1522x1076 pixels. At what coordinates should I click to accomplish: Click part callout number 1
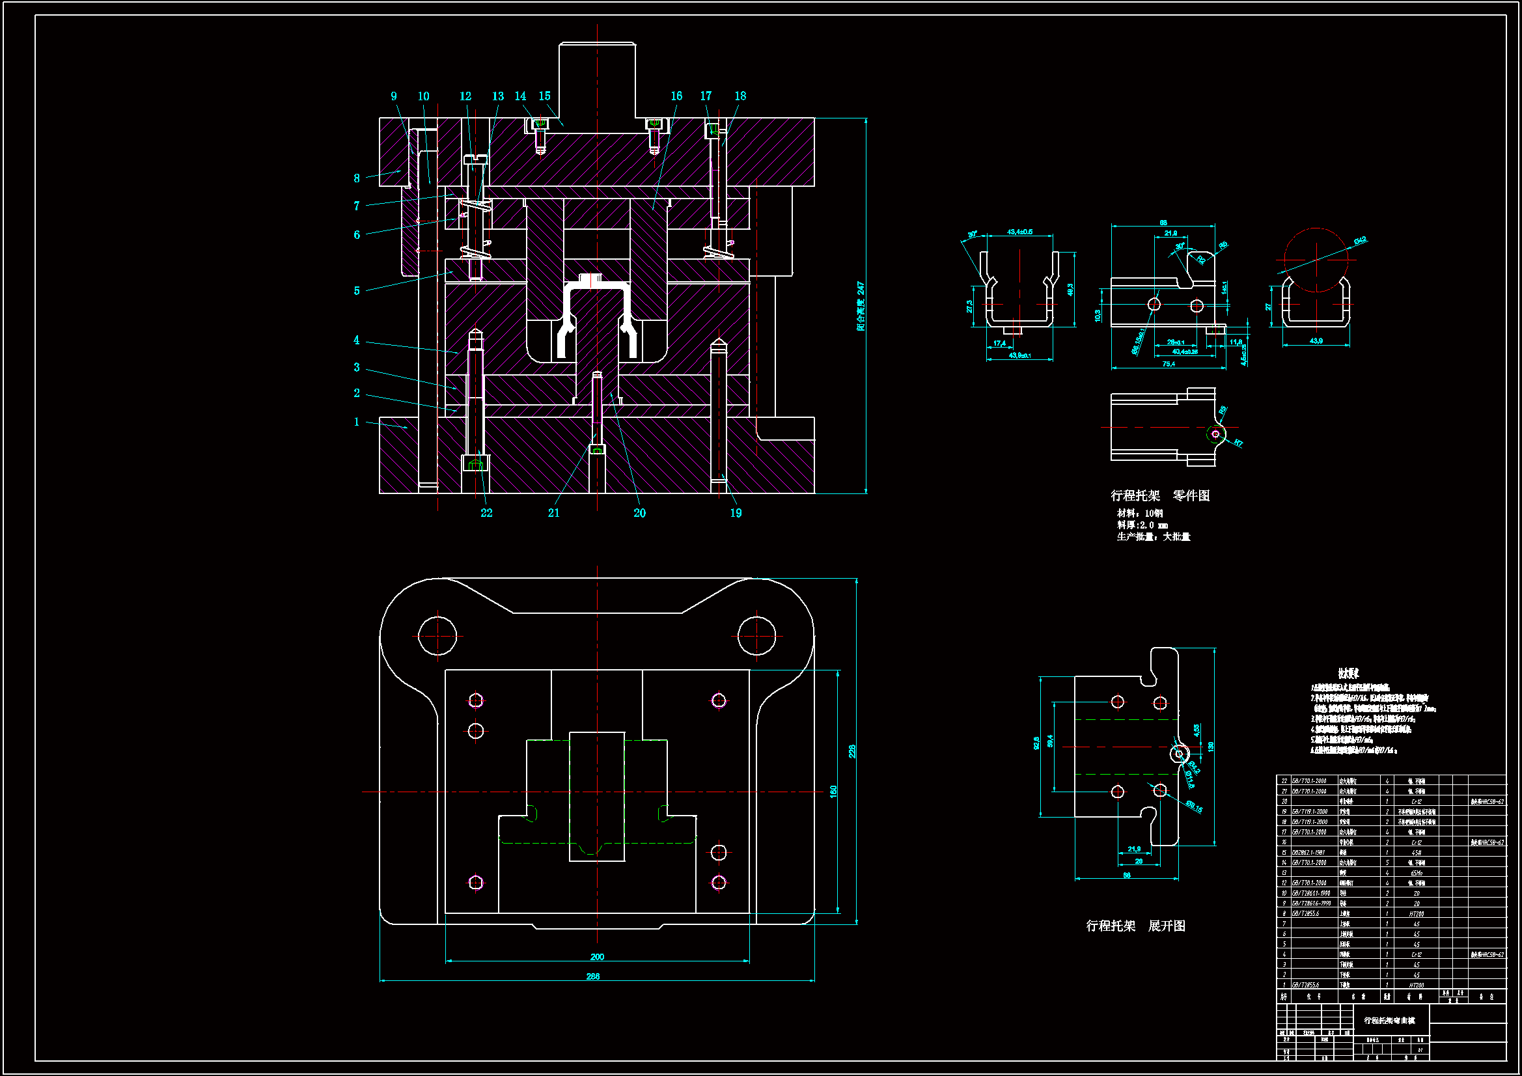(357, 422)
